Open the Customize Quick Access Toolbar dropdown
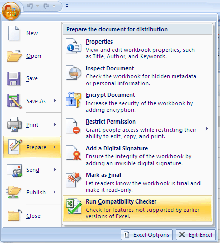Viewport: 220px width, 243px height. tap(67, 6)
